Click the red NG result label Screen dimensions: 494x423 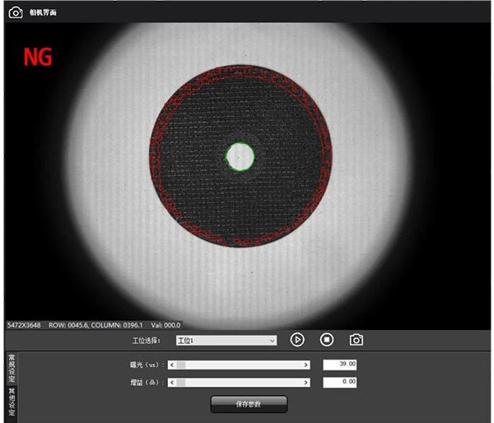tap(38, 57)
